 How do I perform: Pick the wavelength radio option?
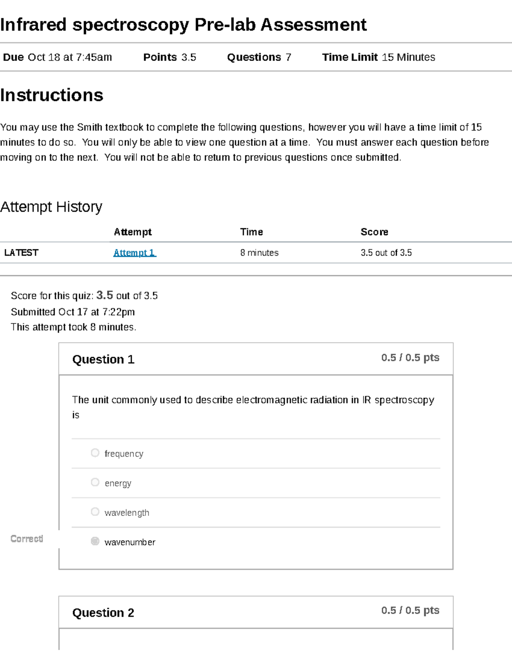point(95,512)
